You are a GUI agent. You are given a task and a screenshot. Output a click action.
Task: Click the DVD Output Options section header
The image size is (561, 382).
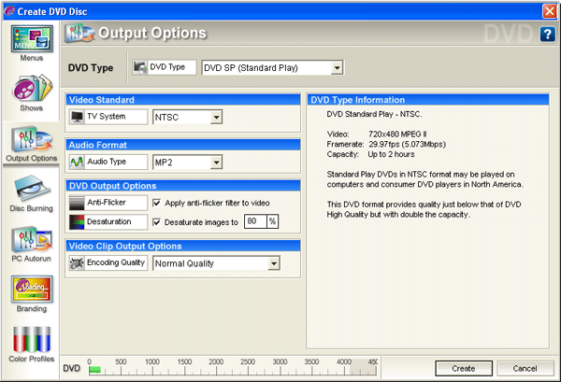point(183,186)
